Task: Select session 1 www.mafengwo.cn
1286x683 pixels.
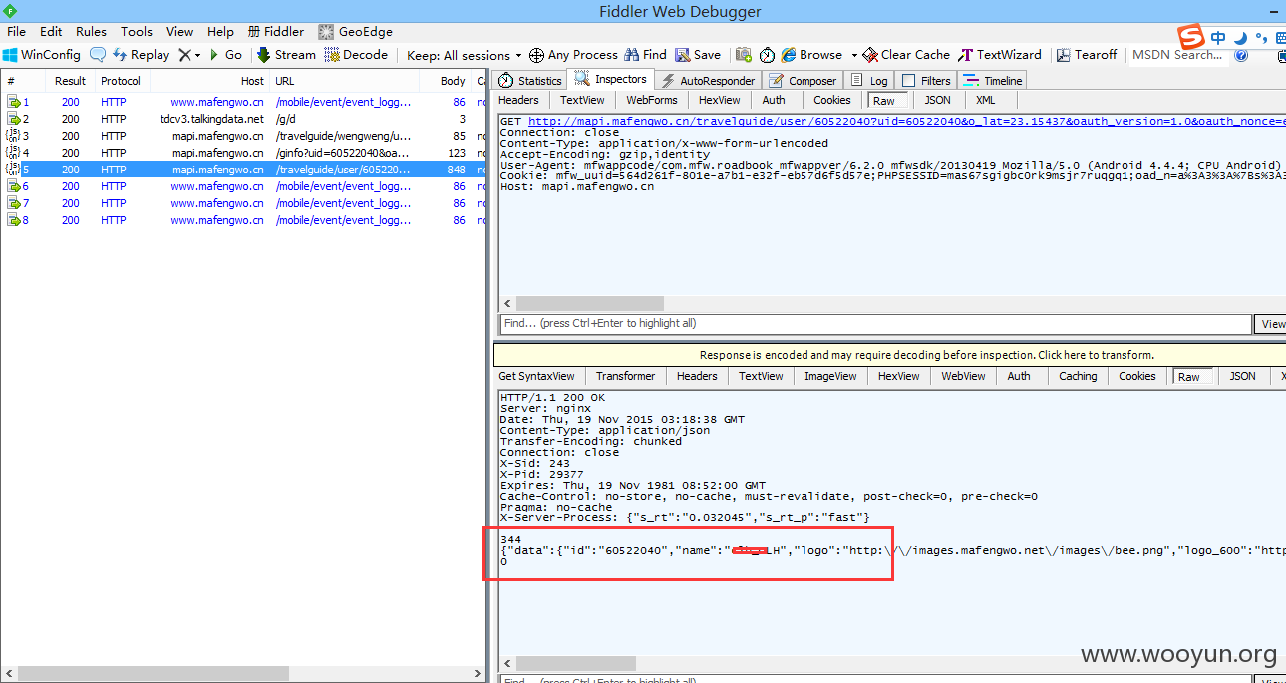Action: coord(244,102)
